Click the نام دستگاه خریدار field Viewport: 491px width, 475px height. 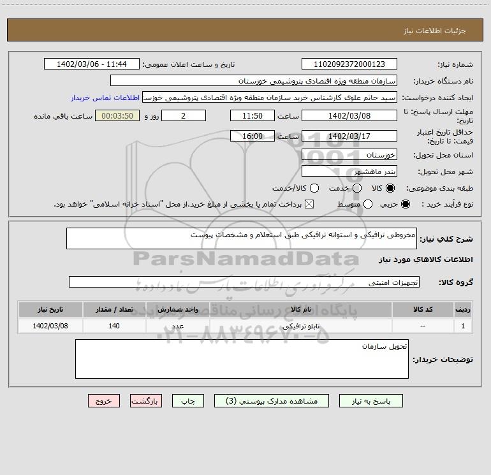coord(254,80)
